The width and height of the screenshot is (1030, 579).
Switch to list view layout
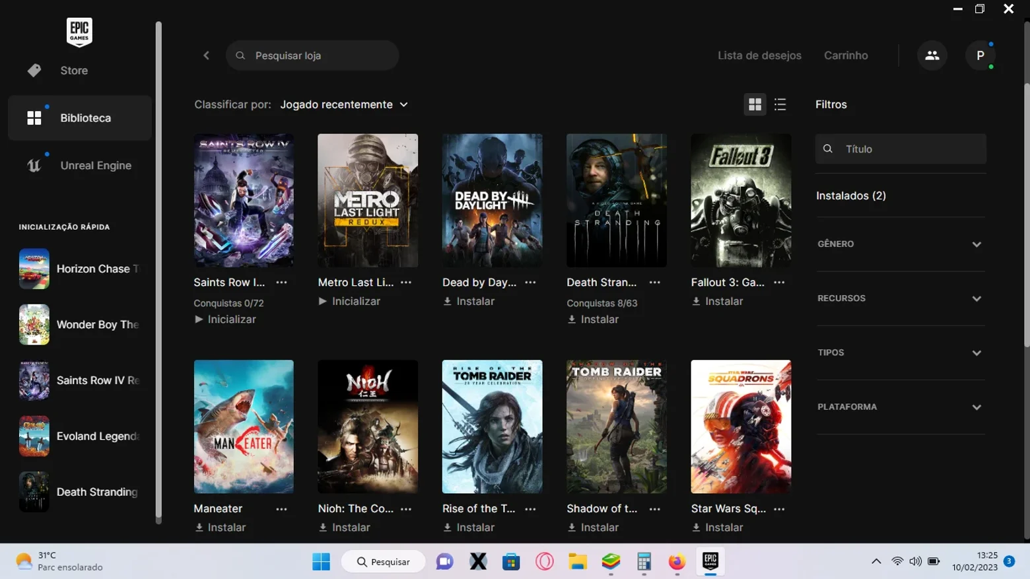pyautogui.click(x=780, y=104)
